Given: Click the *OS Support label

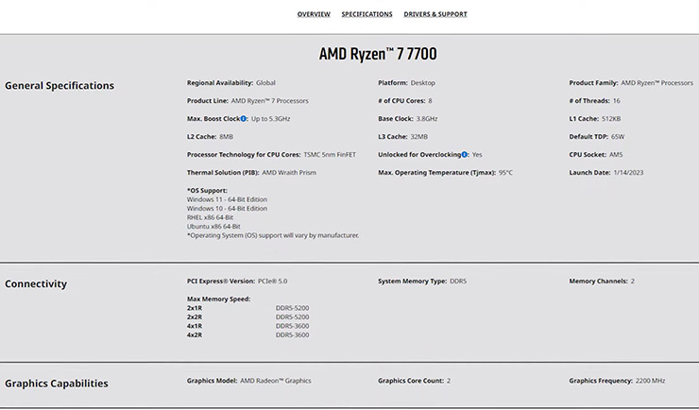Looking at the screenshot, I should [x=207, y=190].
